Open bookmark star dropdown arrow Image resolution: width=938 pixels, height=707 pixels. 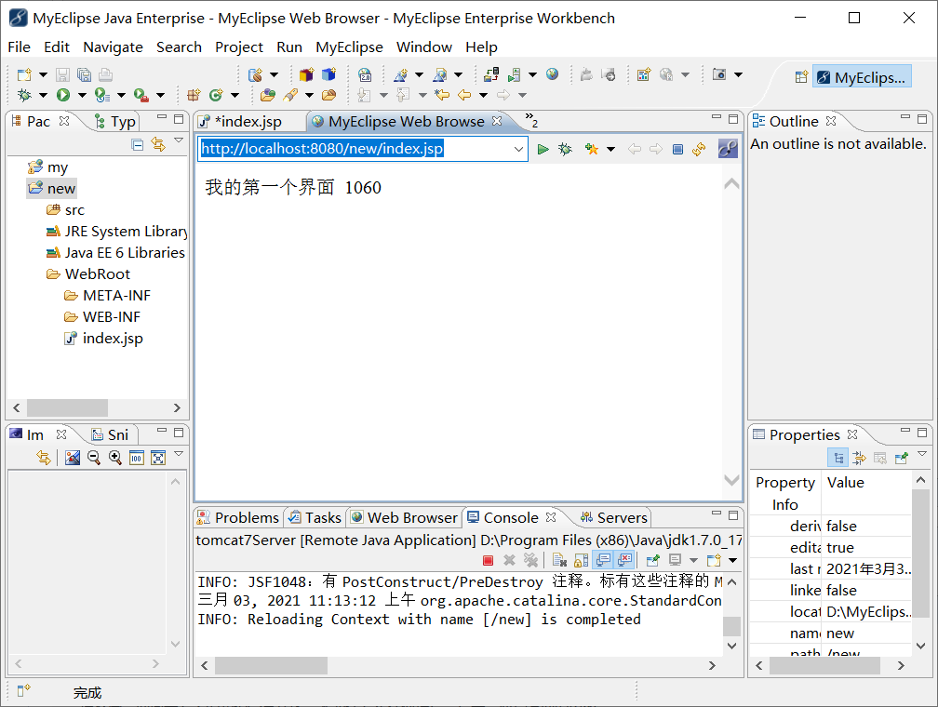610,149
